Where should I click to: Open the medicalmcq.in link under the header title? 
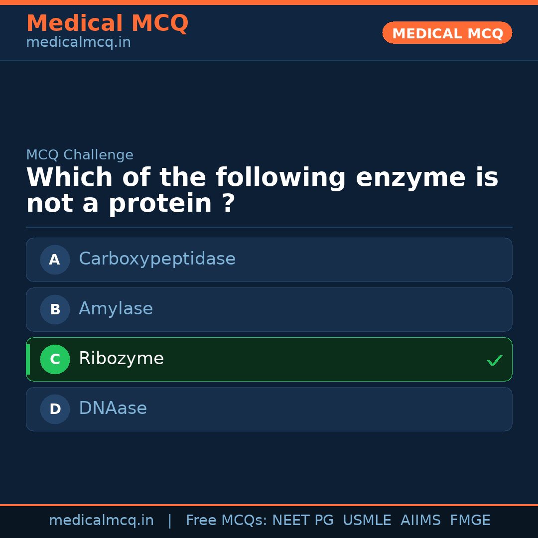pyautogui.click(x=78, y=43)
